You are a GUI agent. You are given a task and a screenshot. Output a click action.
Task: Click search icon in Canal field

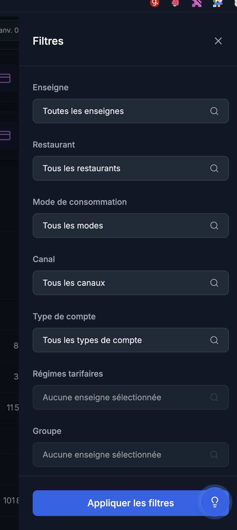coord(214,283)
